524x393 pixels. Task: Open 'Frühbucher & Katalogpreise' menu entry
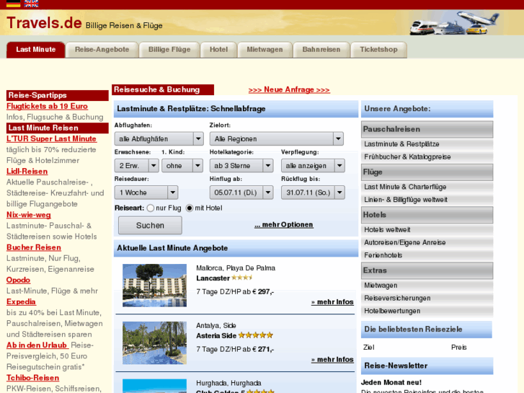(427, 157)
